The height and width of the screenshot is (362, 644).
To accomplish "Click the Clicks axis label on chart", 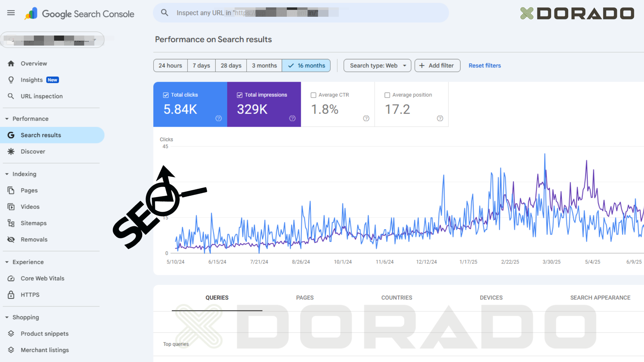I will (166, 139).
